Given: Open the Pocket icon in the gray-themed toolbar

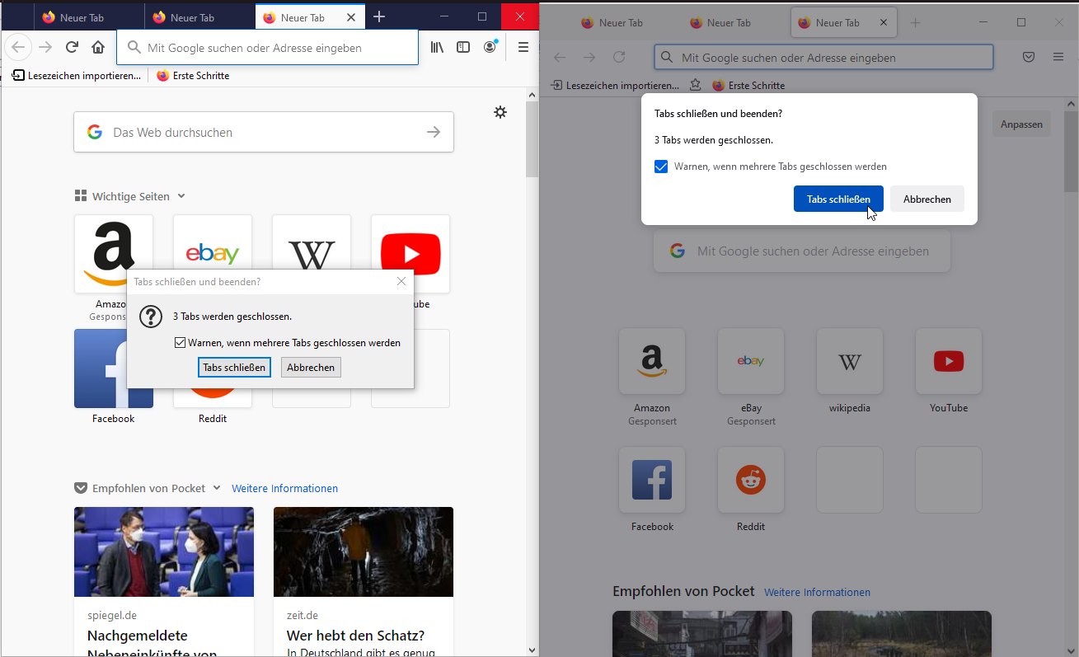Looking at the screenshot, I should point(1029,57).
